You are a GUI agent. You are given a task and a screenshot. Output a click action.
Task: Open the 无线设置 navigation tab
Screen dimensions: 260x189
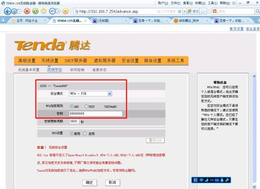pyautogui.click(x=50, y=61)
